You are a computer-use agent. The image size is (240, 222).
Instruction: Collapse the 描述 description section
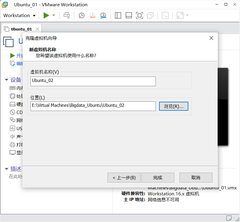tap(7, 169)
